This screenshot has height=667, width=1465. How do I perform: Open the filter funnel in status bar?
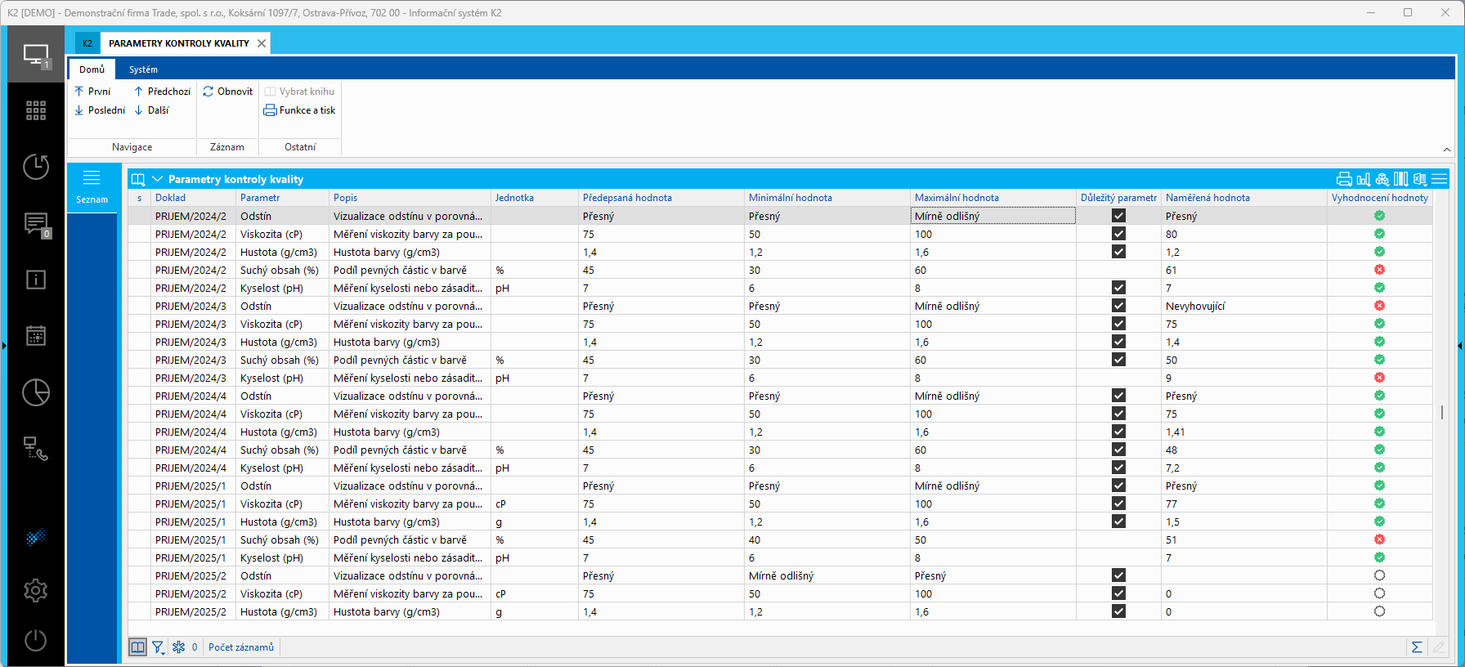(159, 647)
